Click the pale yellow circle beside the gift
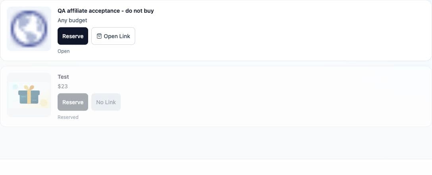Screen dimensions: 432x175 click(44, 103)
